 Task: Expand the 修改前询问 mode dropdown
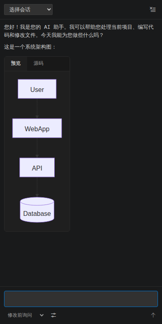pos(26,315)
